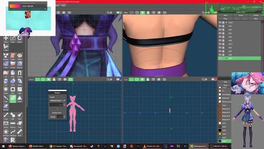
Task: Open Pers viewport settings gear
Action: tap(159, 12)
